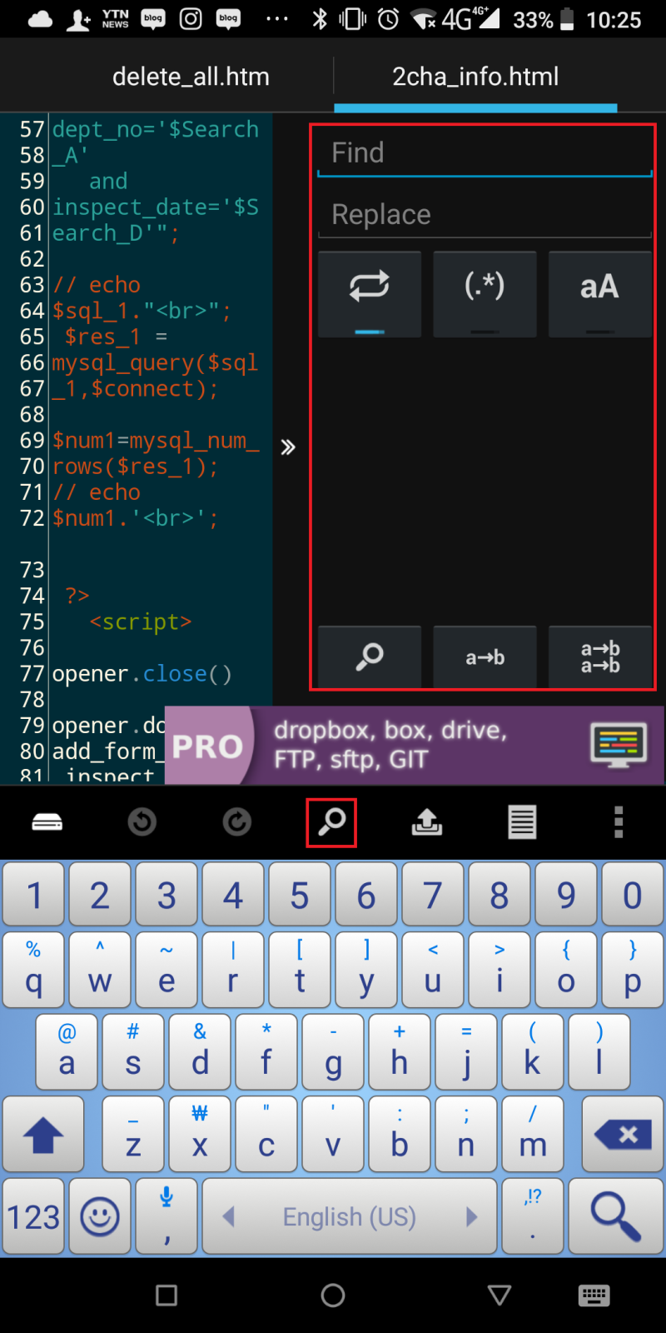Toggle regular expression (.*) search
The image size is (666, 1333).
485,293
